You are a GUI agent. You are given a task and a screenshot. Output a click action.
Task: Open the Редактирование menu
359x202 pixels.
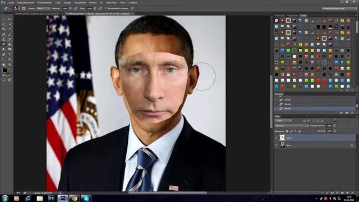tap(26, 2)
